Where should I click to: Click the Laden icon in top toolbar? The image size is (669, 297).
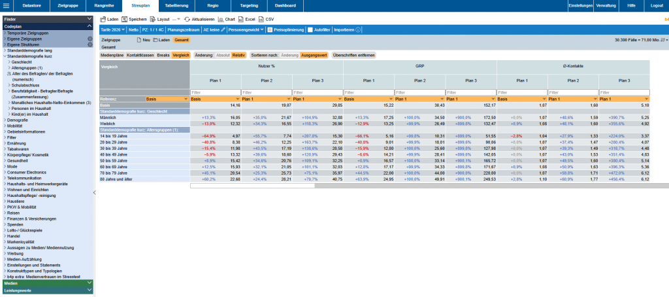pyautogui.click(x=103, y=20)
